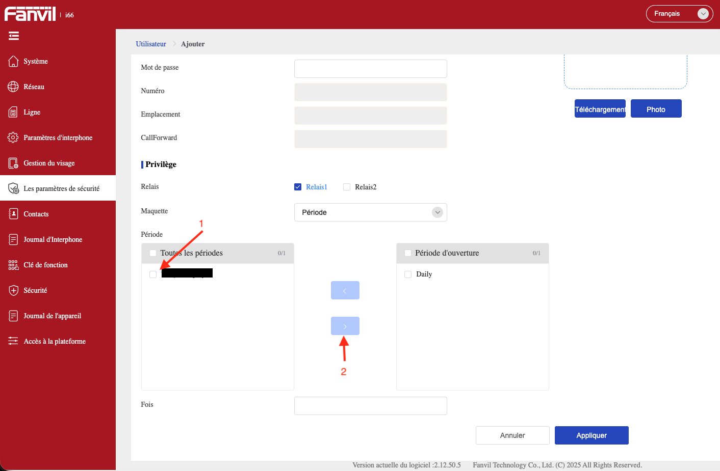Go back via Utilisateur breadcrumb link
720x471 pixels.
coord(151,44)
